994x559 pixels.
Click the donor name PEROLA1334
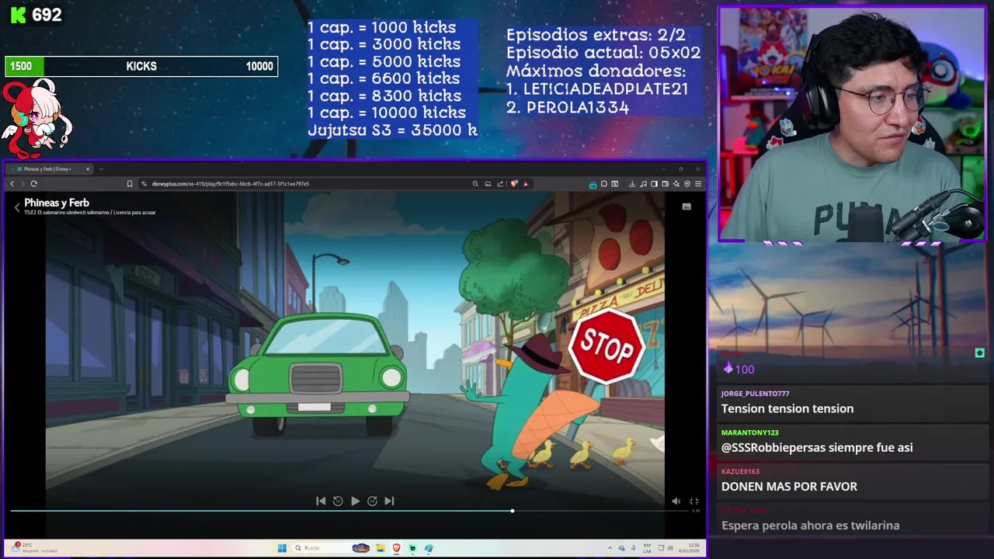(x=578, y=108)
